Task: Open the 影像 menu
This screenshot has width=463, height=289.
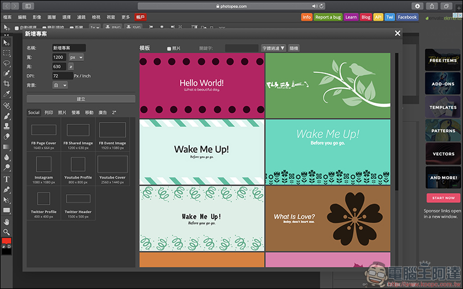Action: click(x=37, y=17)
